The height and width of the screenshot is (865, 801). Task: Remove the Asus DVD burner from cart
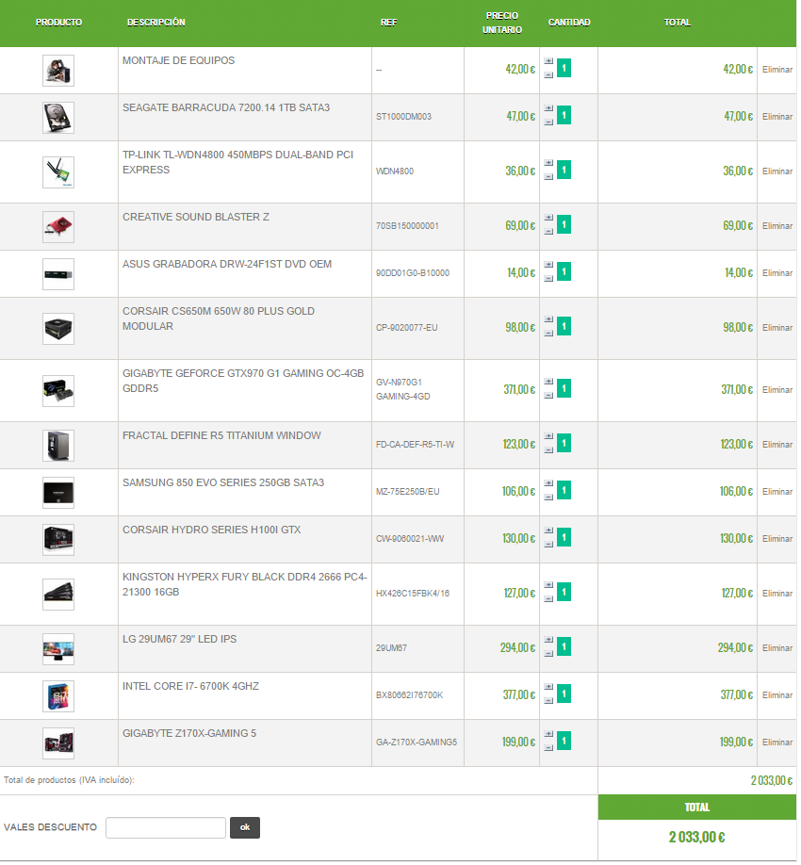tap(777, 273)
